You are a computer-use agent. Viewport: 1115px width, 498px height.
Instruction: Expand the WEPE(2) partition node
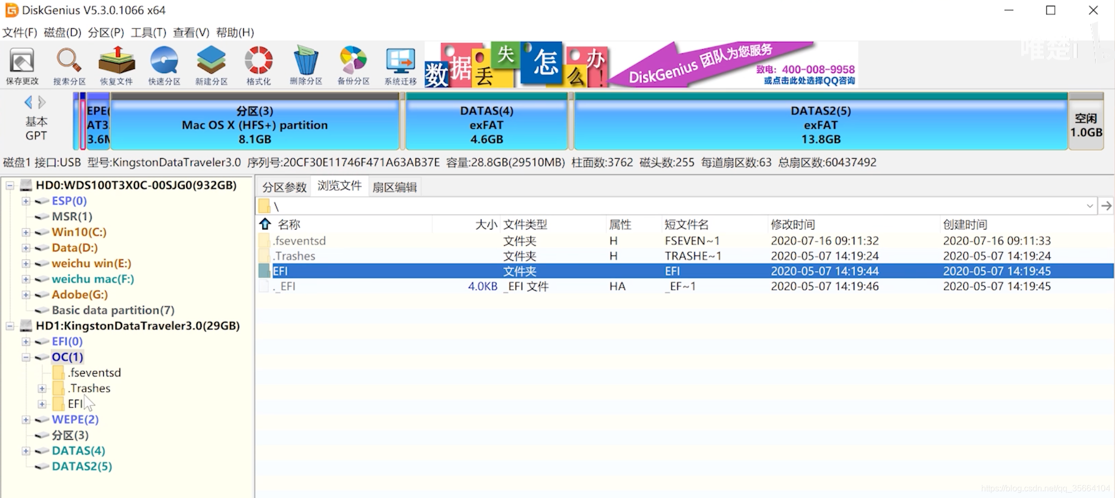click(x=25, y=419)
